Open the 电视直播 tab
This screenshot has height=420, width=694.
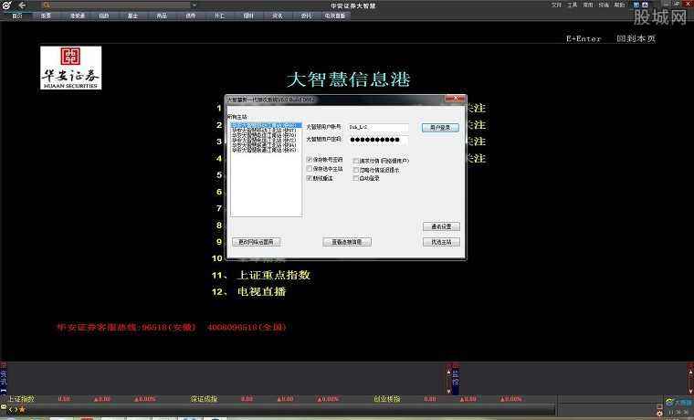click(335, 16)
